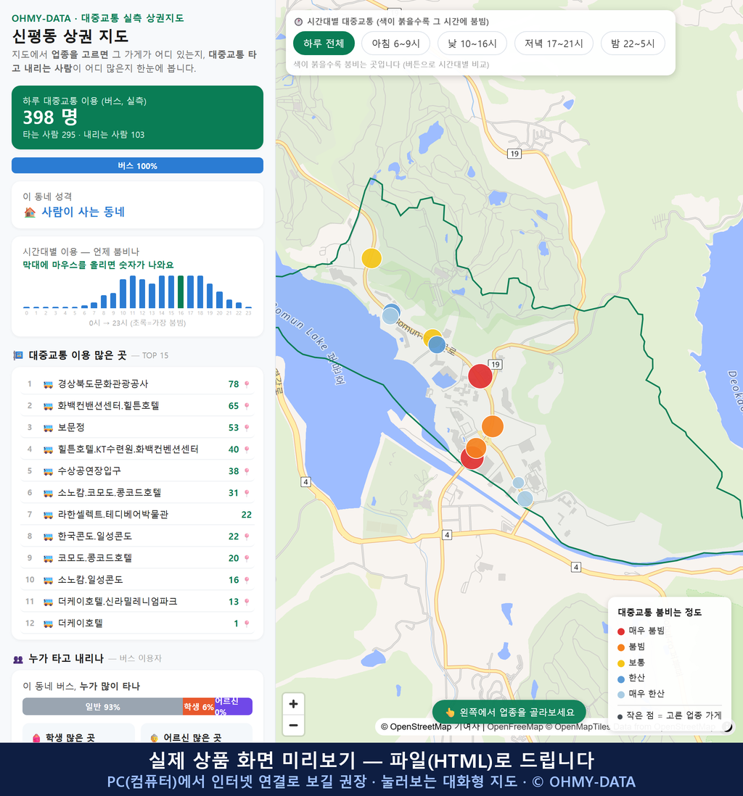This screenshot has height=796, width=743.
Task: Click the count 53 in the 보문정 row
Action: pyautogui.click(x=233, y=428)
